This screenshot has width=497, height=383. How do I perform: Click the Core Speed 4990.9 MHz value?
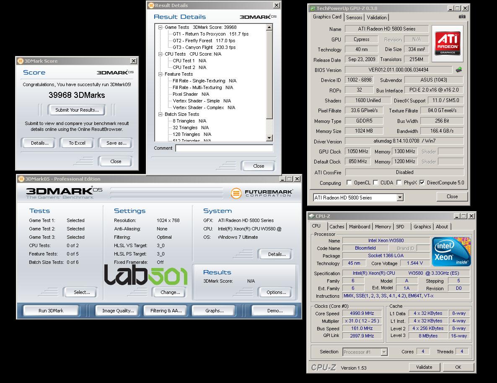point(362,314)
